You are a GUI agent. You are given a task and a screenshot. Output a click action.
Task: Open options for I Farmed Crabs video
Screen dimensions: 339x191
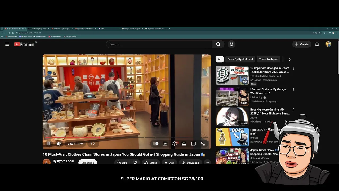293,90
